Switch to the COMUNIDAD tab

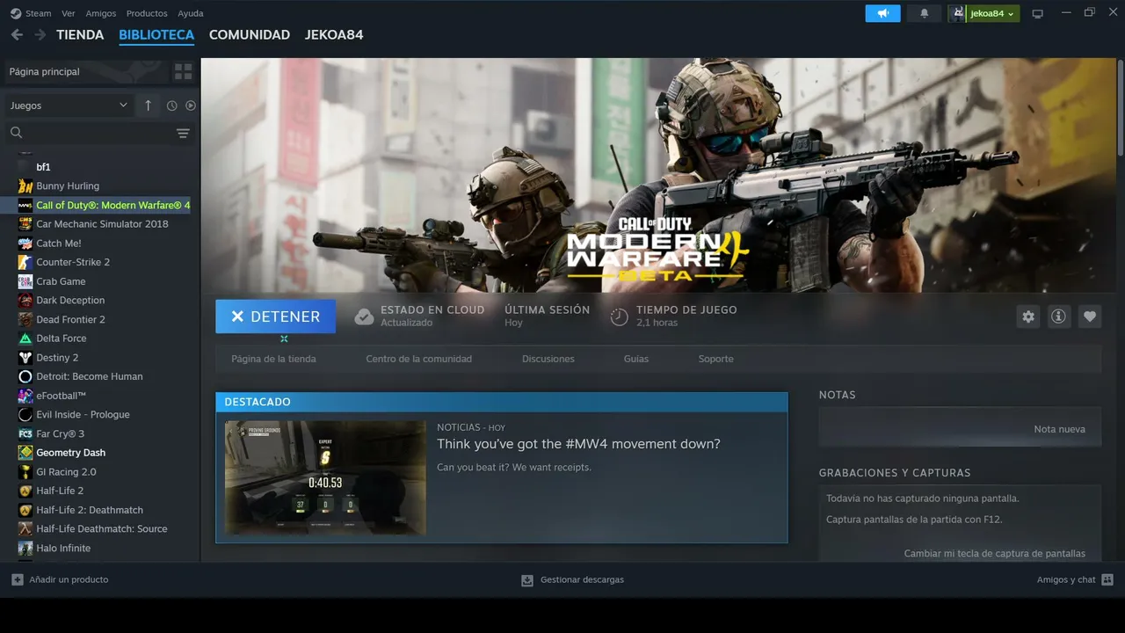pos(250,35)
